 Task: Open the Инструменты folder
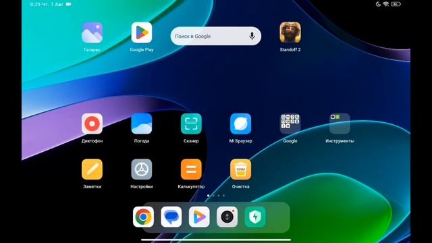tap(340, 124)
